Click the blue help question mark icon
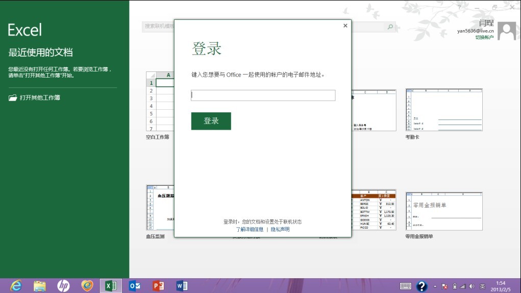Viewport: 521px width, 293px height. (x=421, y=286)
